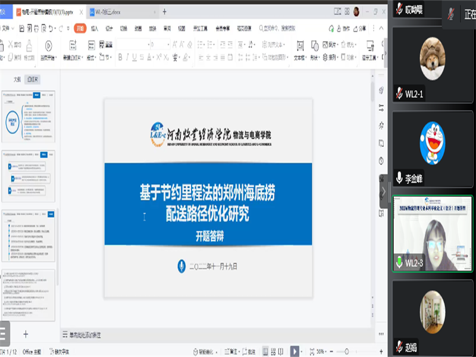Toggle muted microphone of WL2-1
The height and width of the screenshot is (357, 476).
pos(399,93)
